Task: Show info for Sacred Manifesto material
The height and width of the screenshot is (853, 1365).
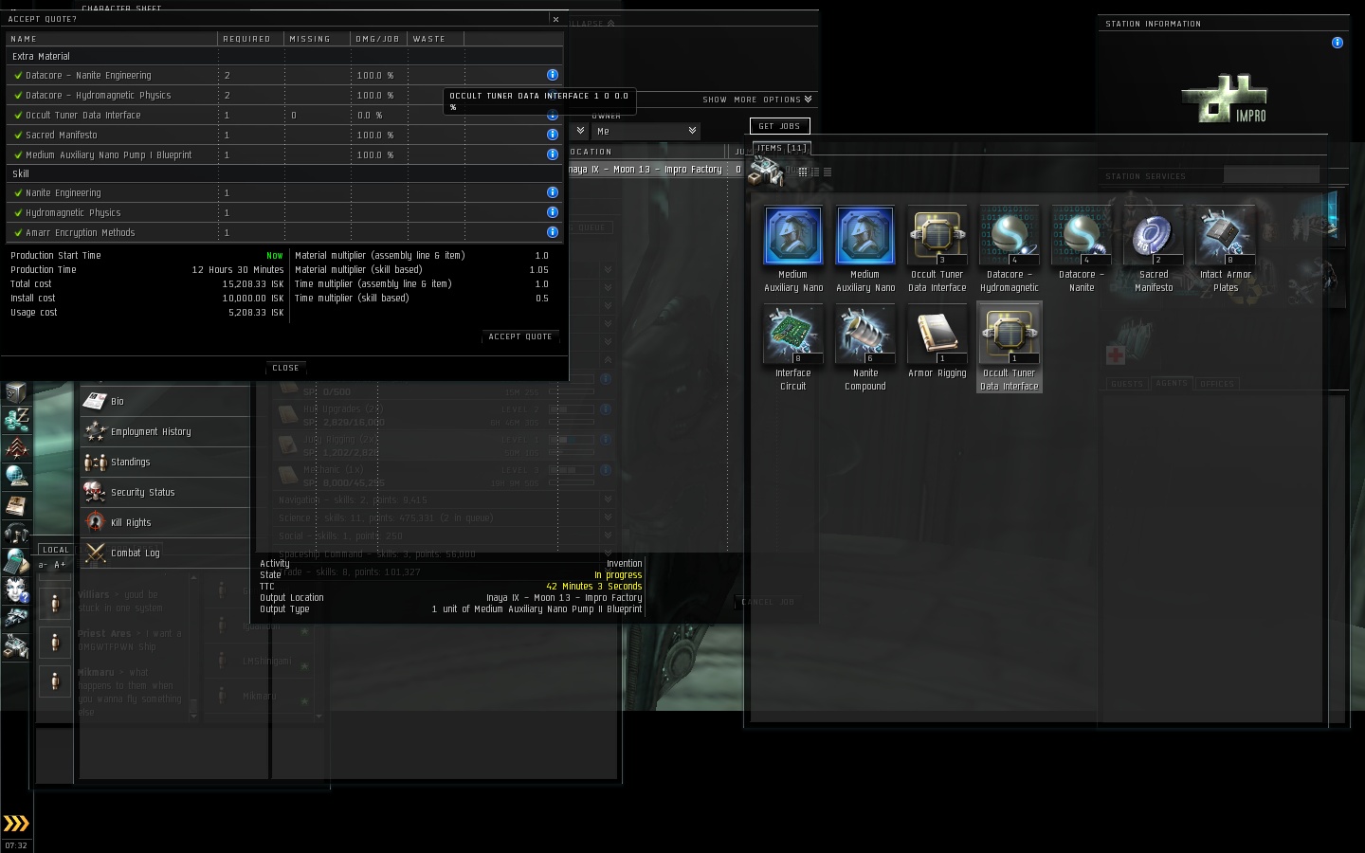Action: (x=553, y=135)
